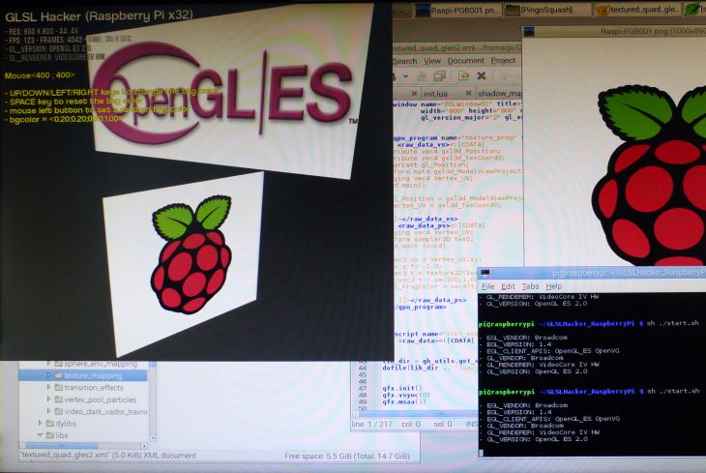706x473 pixels.
Task: Click the Reload file icon in editor toolbar
Action: pyautogui.click(x=463, y=75)
